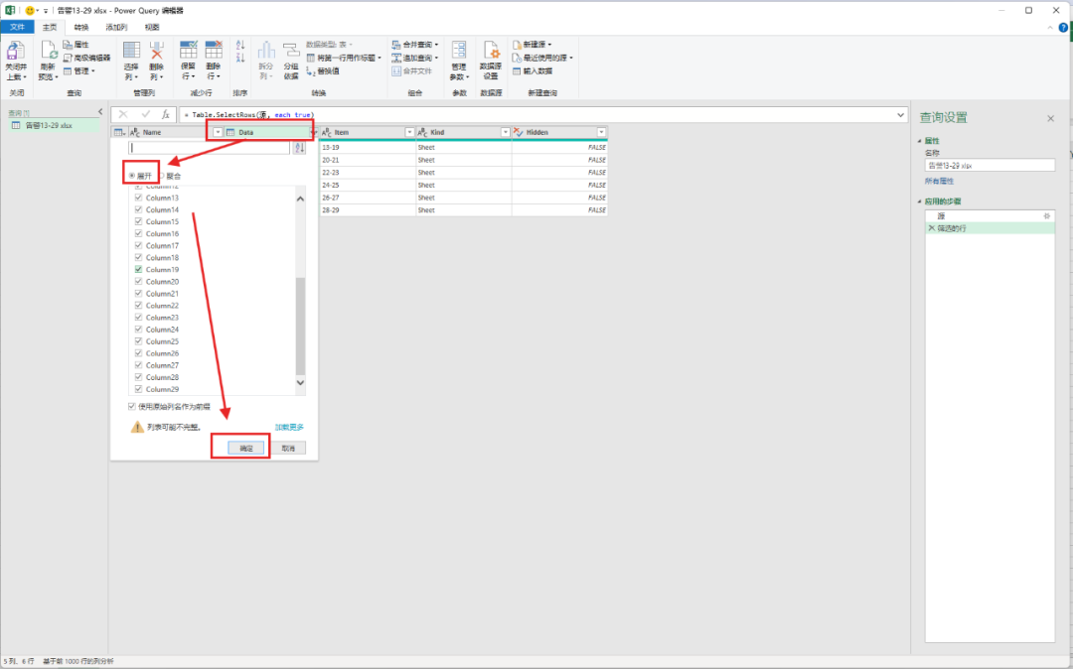1073x669 pixels.
Task: Click the column list scroll-up arrow
Action: coord(300,199)
